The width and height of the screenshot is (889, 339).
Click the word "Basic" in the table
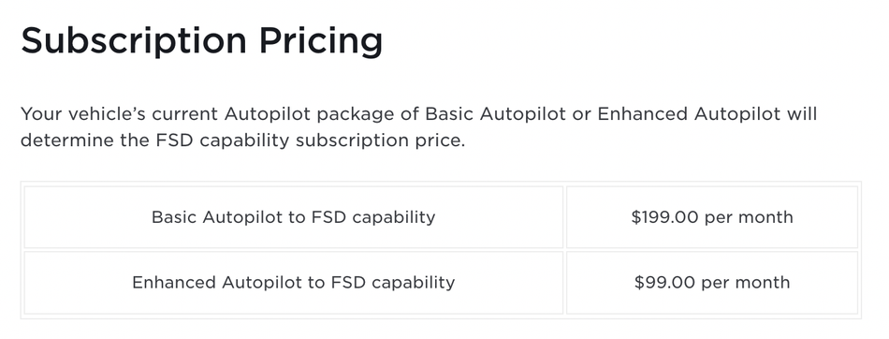[x=174, y=217]
